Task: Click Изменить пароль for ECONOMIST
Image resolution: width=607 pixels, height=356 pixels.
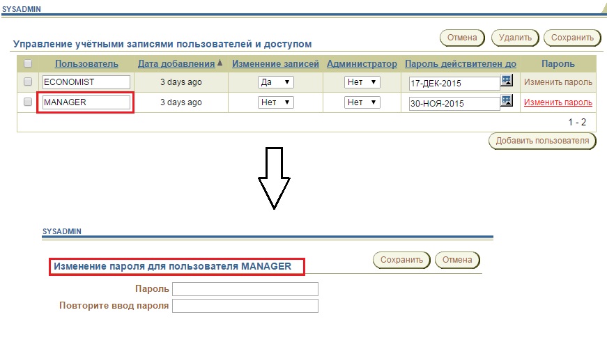Action: click(558, 82)
